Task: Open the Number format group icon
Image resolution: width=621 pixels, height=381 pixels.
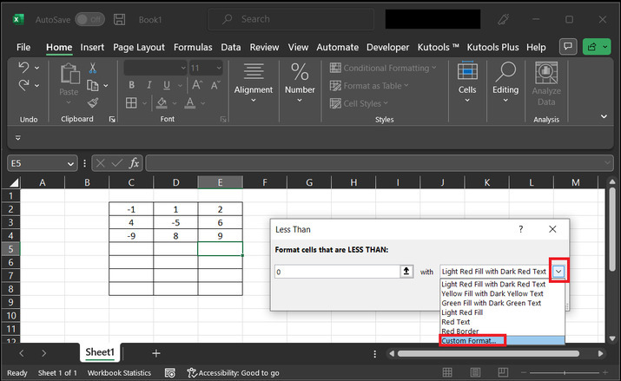Action: coord(300,73)
